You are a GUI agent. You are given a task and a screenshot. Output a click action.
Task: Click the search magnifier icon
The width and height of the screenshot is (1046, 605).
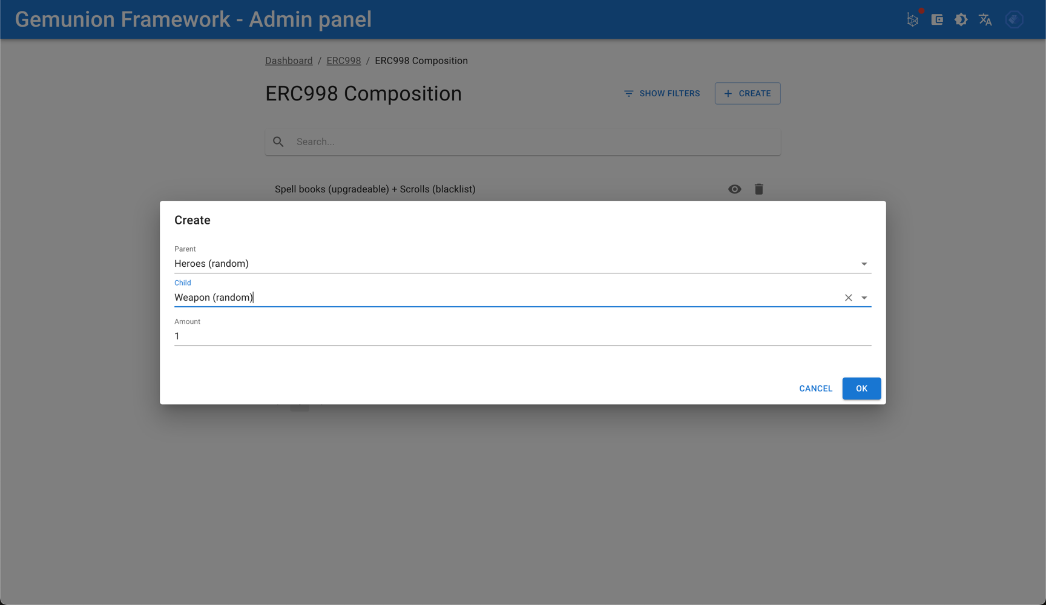278,142
